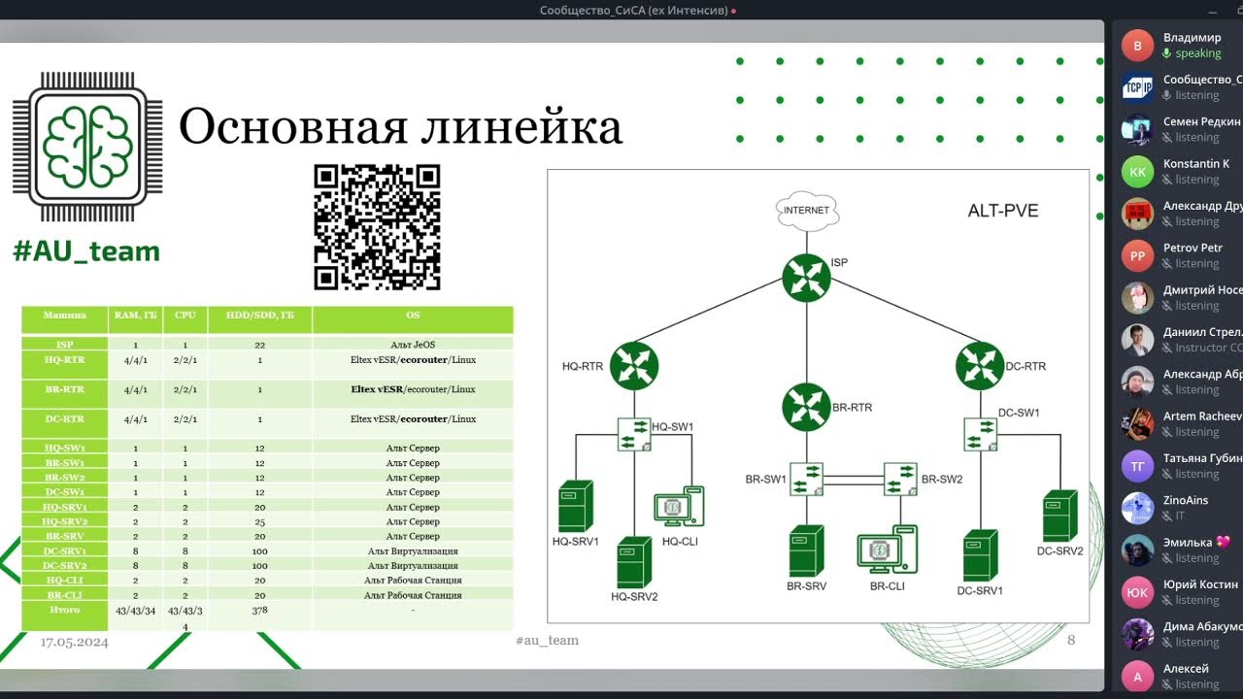Screen dimensions: 1243x699
Task: Click the 'Альт JeOS' cell in ISP row
Action: click(413, 345)
